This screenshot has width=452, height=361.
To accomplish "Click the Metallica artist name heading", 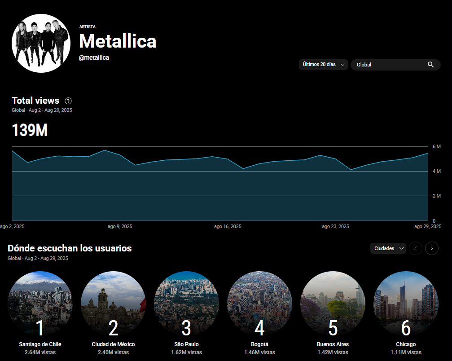I will (x=118, y=41).
